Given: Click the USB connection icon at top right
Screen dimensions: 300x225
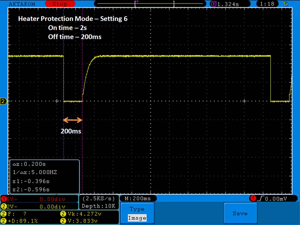Looking at the screenshot, I should coord(285,4).
